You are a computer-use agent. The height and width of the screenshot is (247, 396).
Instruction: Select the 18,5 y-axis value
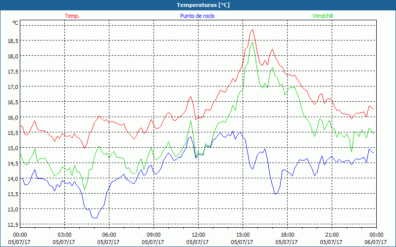13,41
